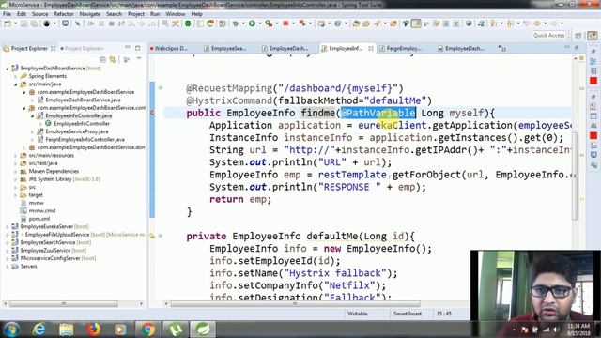This screenshot has height=338, width=601.
Task: Open Internet Explorer from the taskbar
Action: click(39, 330)
